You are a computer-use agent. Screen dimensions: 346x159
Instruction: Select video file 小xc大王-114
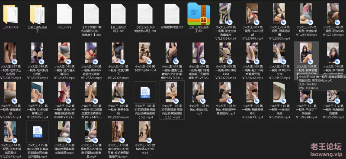click(x=10, y=132)
